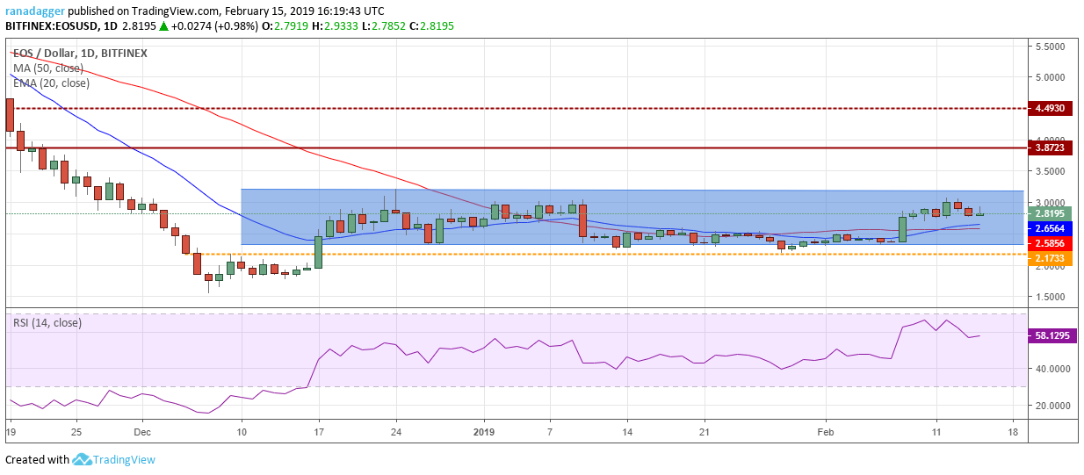1084x475 pixels.
Task: Click the TradingView wordmark at bottom
Action: click(x=126, y=459)
